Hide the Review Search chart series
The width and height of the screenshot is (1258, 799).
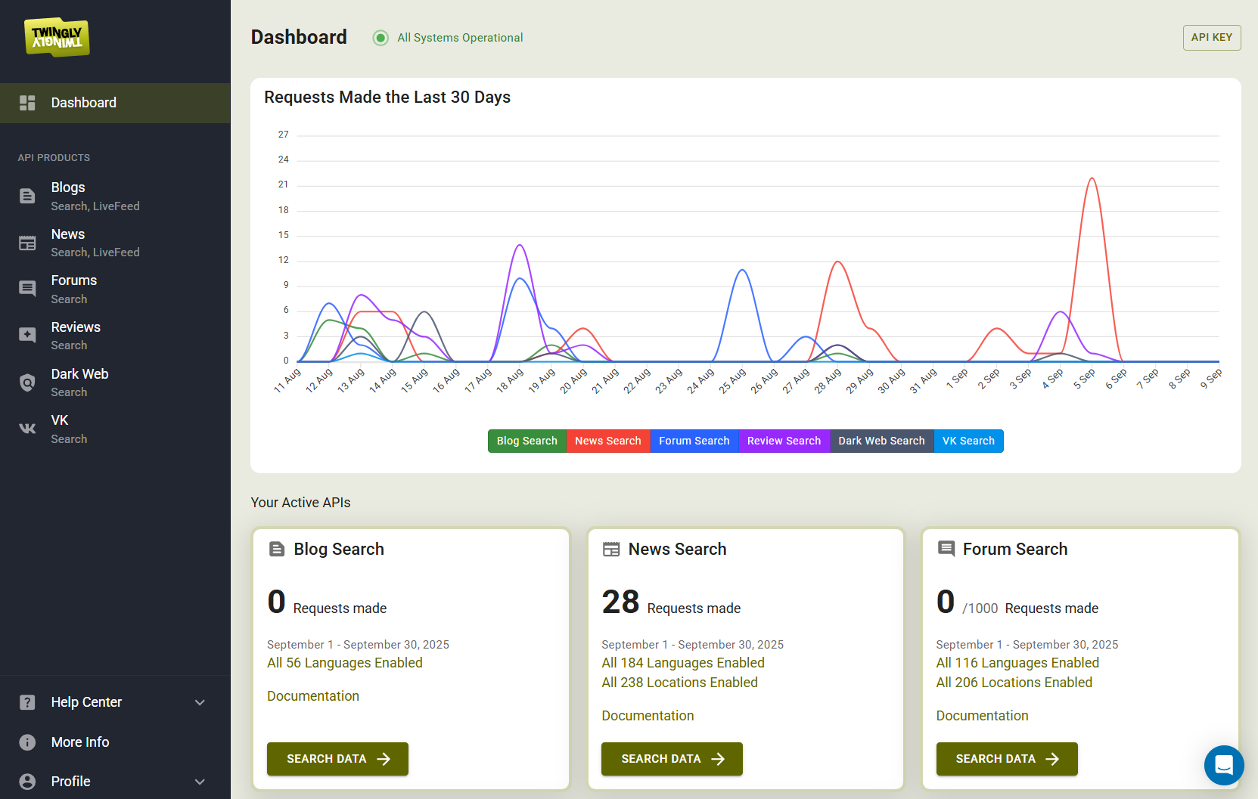coord(784,441)
